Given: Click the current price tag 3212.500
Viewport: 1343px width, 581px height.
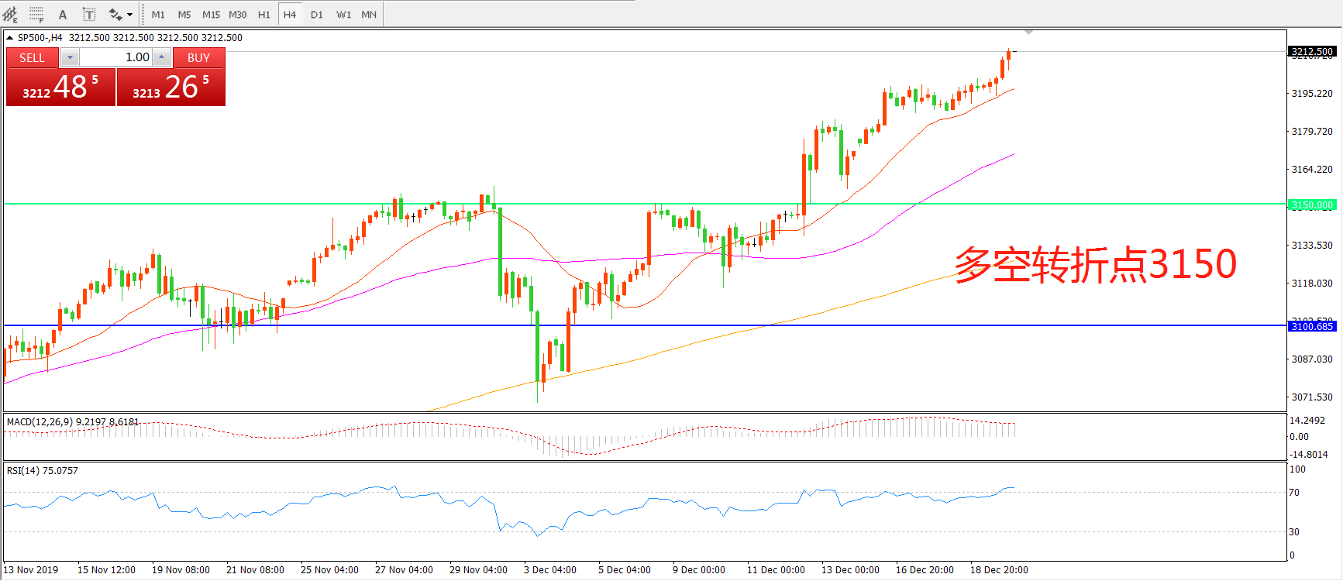Looking at the screenshot, I should [x=1312, y=52].
